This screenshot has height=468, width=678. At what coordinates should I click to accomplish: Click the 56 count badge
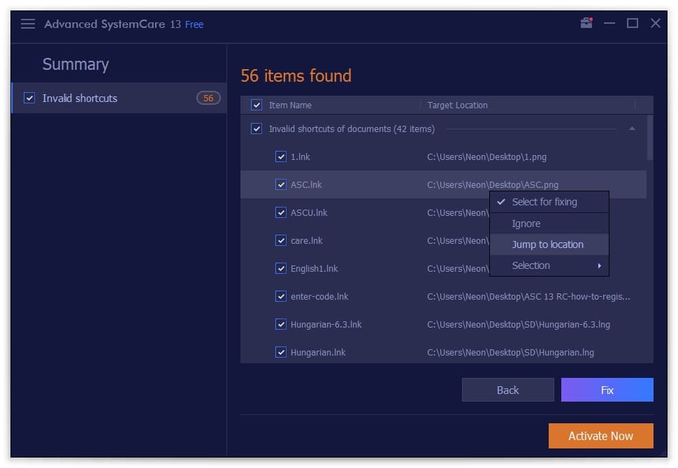click(208, 98)
